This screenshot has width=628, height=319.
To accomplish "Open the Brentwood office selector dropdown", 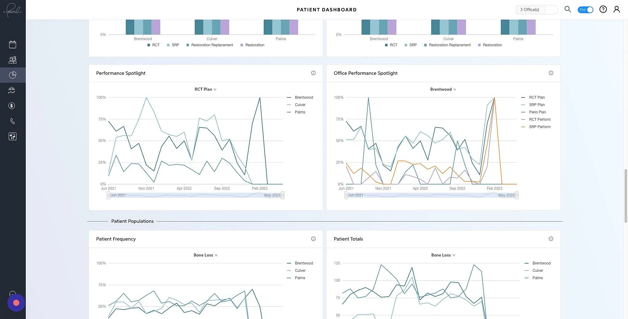I will pos(443,89).
